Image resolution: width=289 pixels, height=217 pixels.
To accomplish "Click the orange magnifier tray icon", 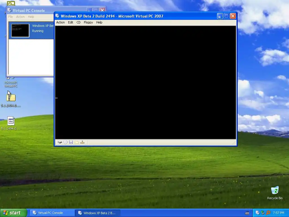I will [268, 213].
